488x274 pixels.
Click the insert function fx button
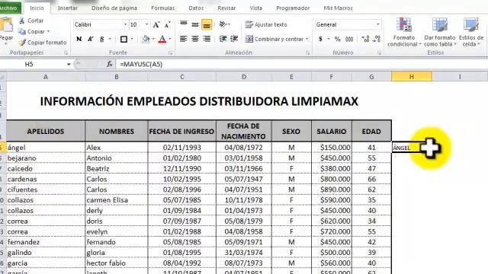[109, 64]
